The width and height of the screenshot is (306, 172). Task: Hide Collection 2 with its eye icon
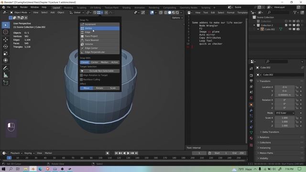tap(290, 25)
